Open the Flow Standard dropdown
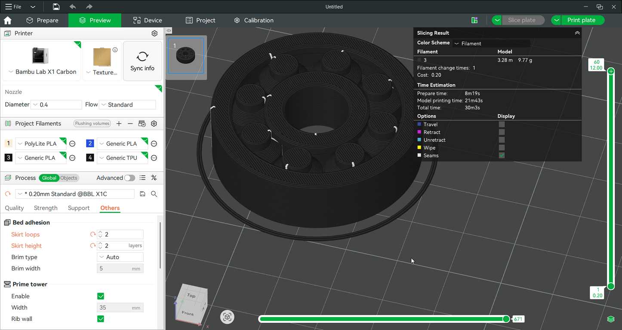 click(x=127, y=104)
